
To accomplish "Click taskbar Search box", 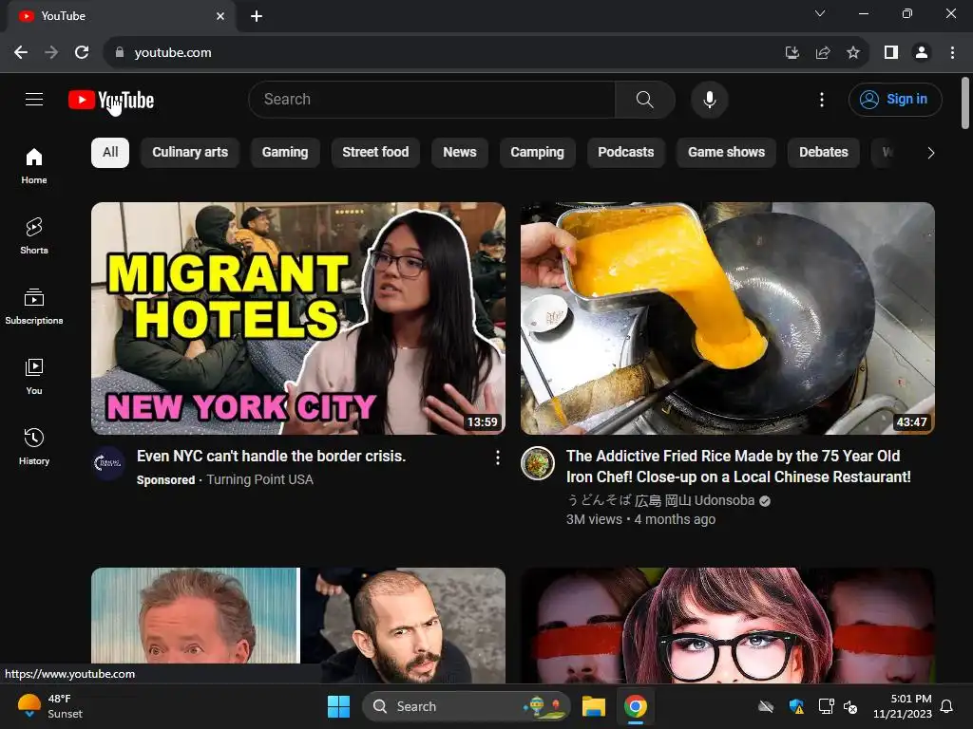I will pyautogui.click(x=466, y=706).
